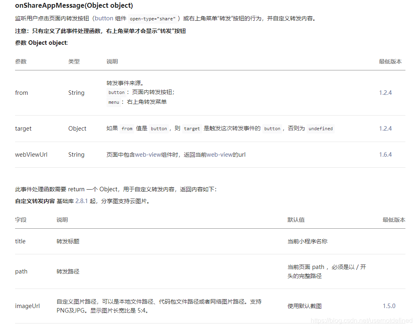Click the 'path' field name cell

click(21, 271)
